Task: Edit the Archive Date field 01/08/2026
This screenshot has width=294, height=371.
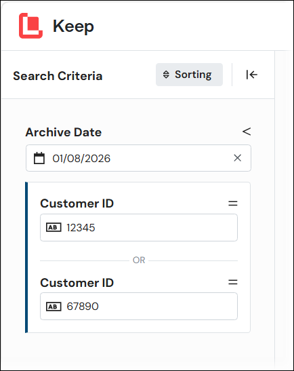Action: (138, 158)
